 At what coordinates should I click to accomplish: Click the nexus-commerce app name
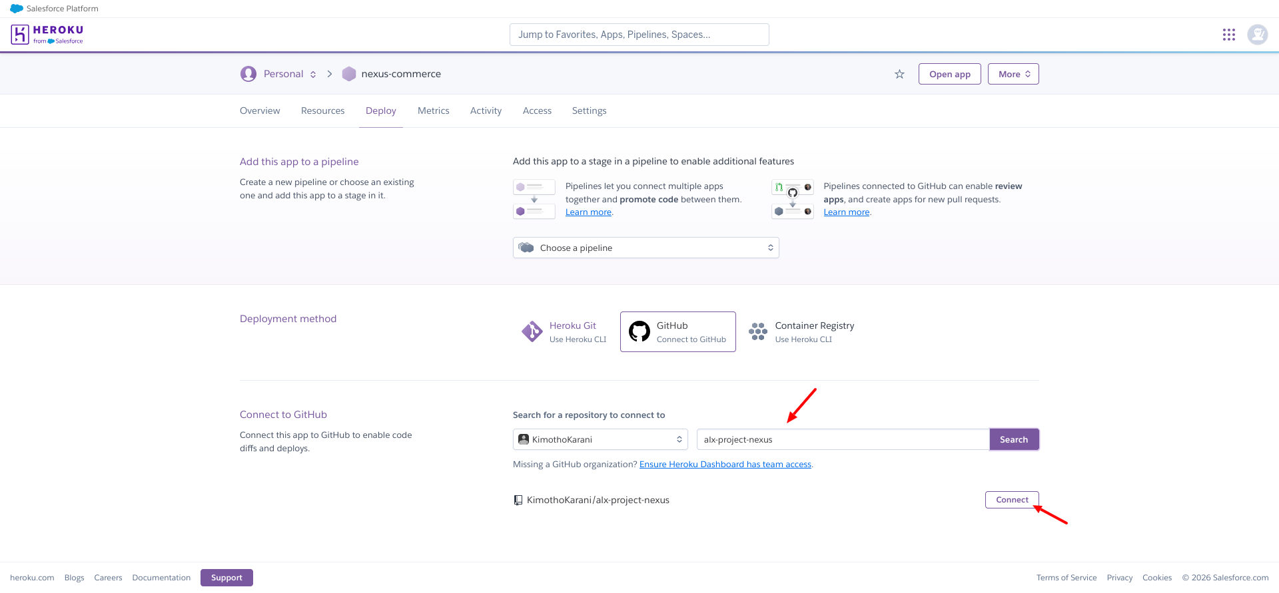(x=401, y=74)
